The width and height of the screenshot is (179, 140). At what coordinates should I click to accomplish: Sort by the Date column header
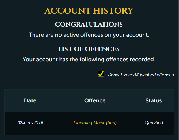pyautogui.click(x=30, y=100)
